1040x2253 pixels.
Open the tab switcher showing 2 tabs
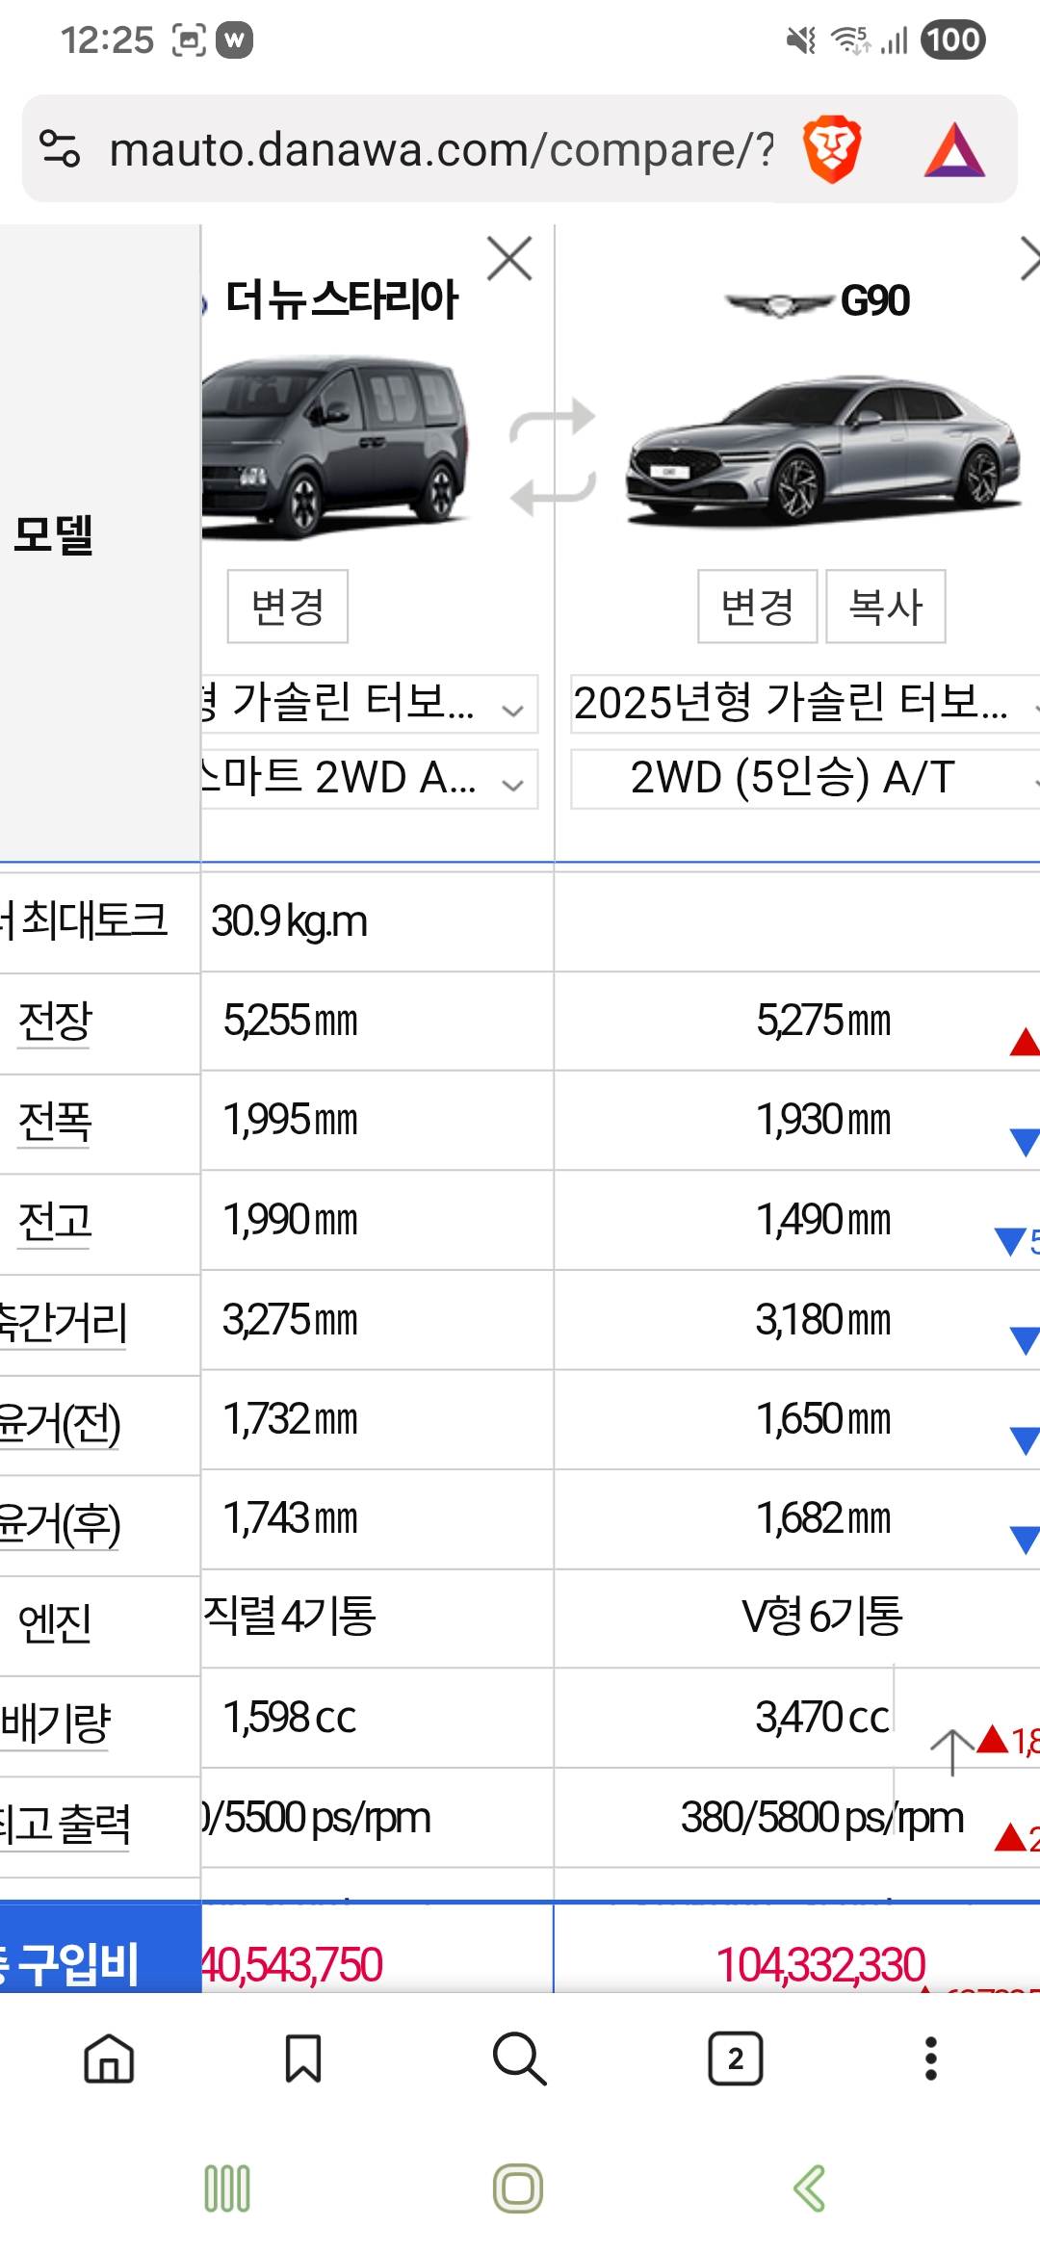pyautogui.click(x=736, y=2059)
